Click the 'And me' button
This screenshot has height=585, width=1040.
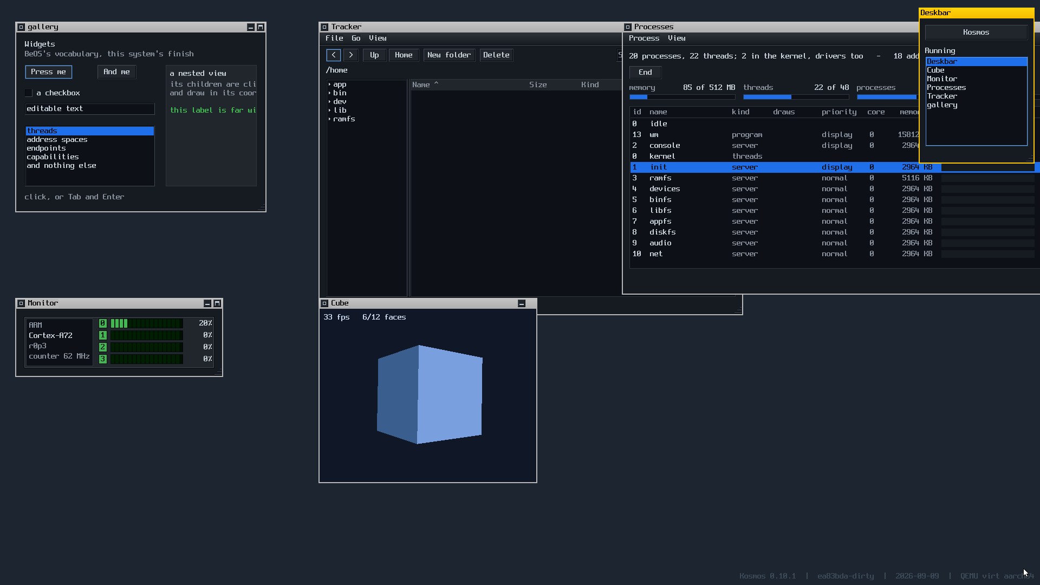pos(116,72)
